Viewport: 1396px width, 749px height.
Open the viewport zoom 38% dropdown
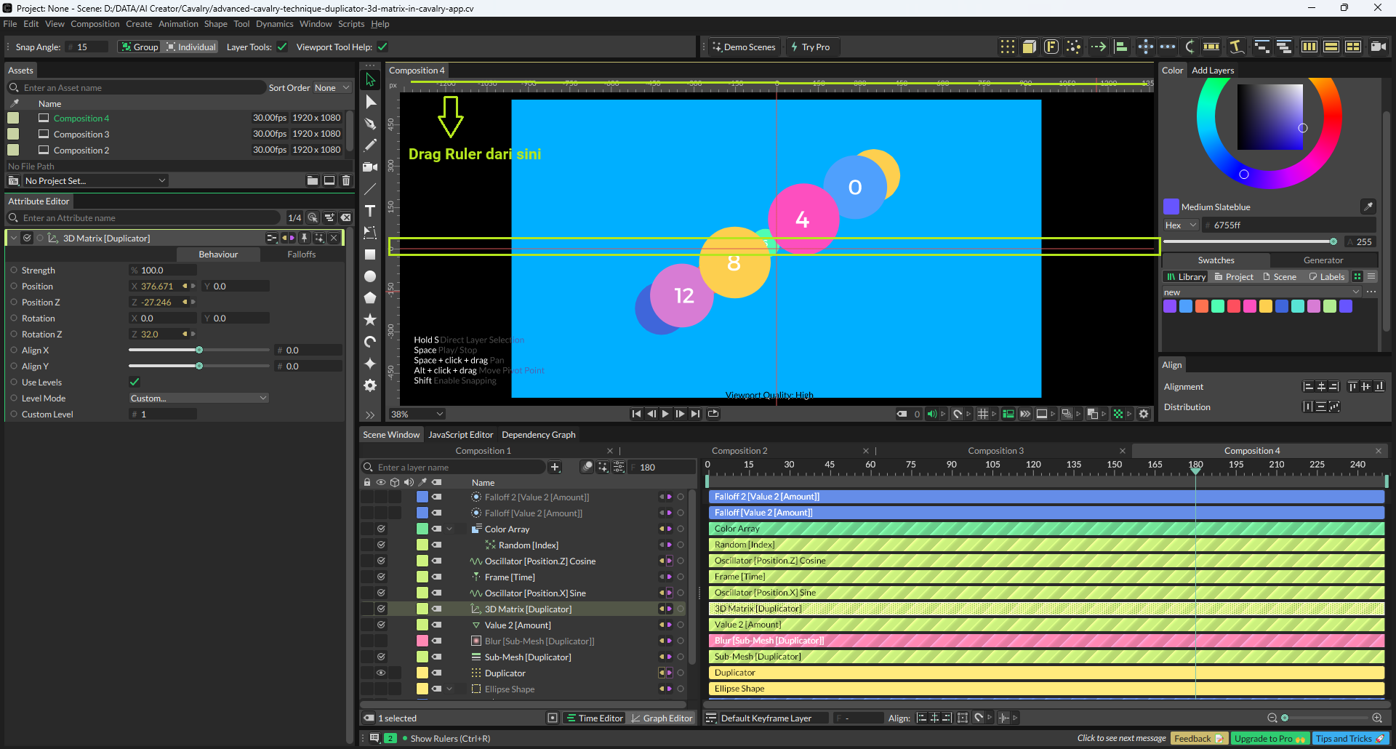417,414
